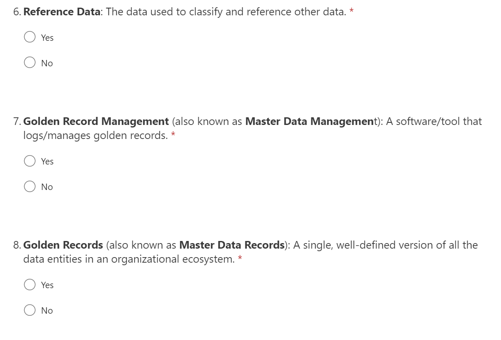Click required asterisk after organizational ecosystem text
501x340 pixels.
tap(240, 258)
